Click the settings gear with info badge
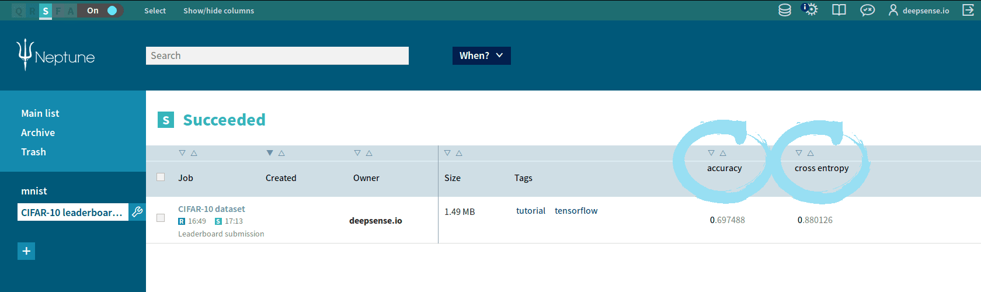This screenshot has width=981, height=292. tap(810, 10)
